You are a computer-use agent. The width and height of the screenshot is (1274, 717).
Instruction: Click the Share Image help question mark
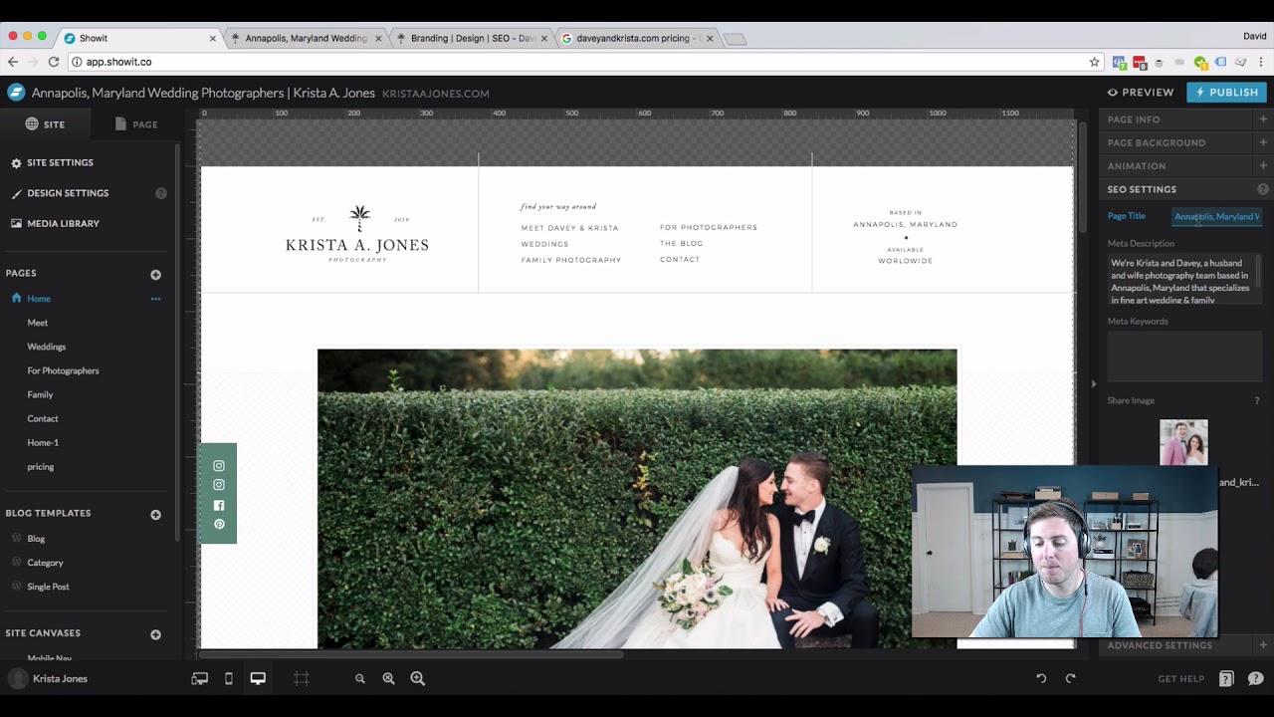pyautogui.click(x=1257, y=400)
